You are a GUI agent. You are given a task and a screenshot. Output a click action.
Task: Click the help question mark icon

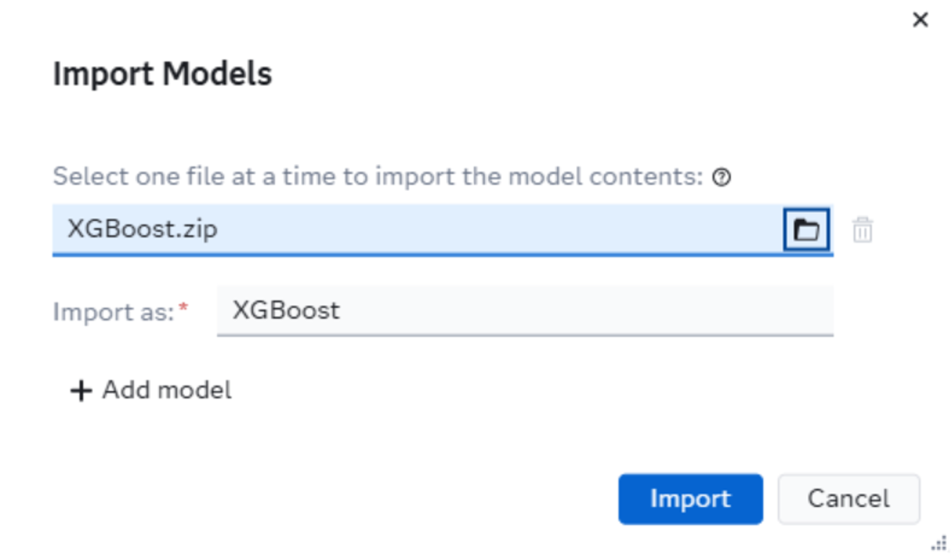pos(721,177)
